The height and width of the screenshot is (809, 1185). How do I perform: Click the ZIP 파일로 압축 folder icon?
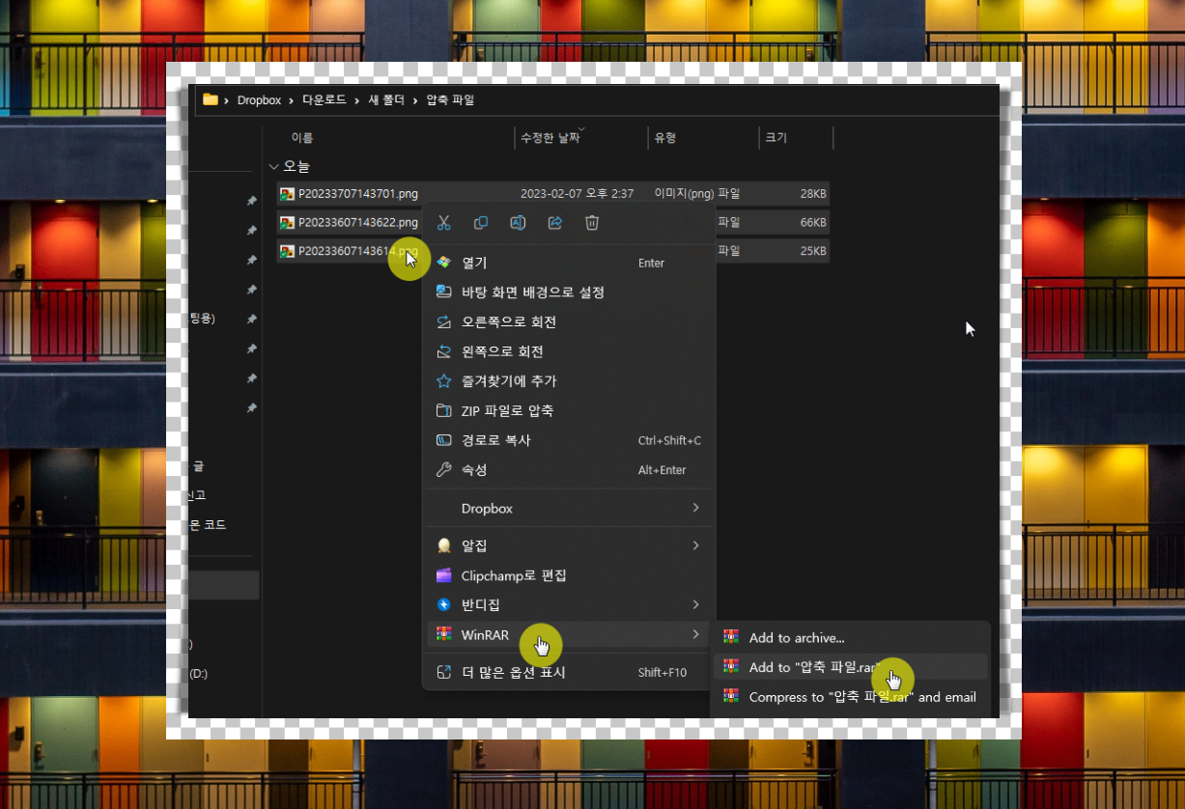444,410
